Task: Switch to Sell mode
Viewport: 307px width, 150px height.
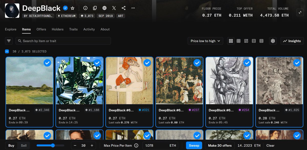Action: point(24,145)
